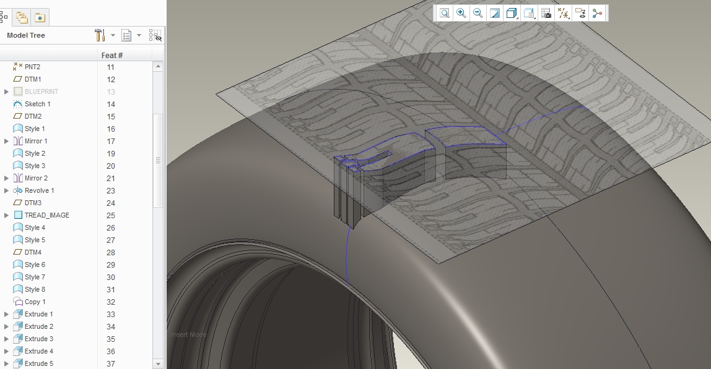Switch to the Folder Browser tab
Viewport: 711px width, 369px height.
click(x=21, y=18)
